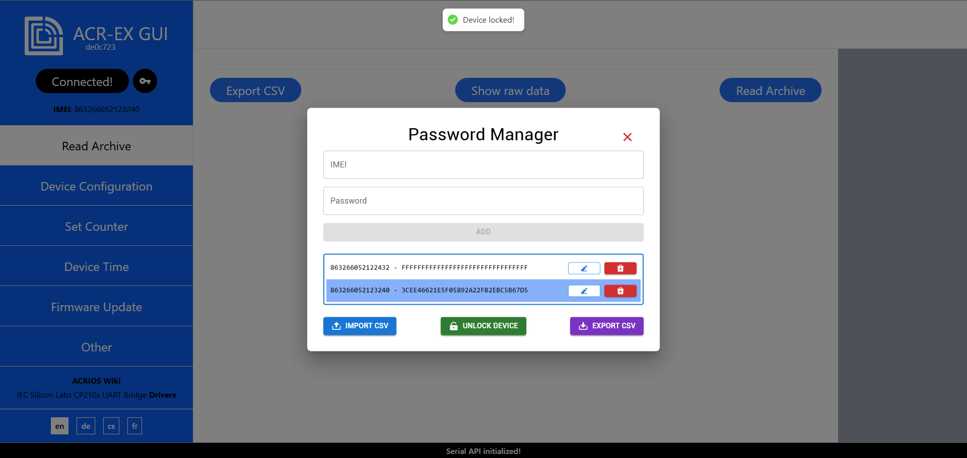The width and height of the screenshot is (967, 458).
Task: Click Show raw data
Action: click(x=510, y=90)
